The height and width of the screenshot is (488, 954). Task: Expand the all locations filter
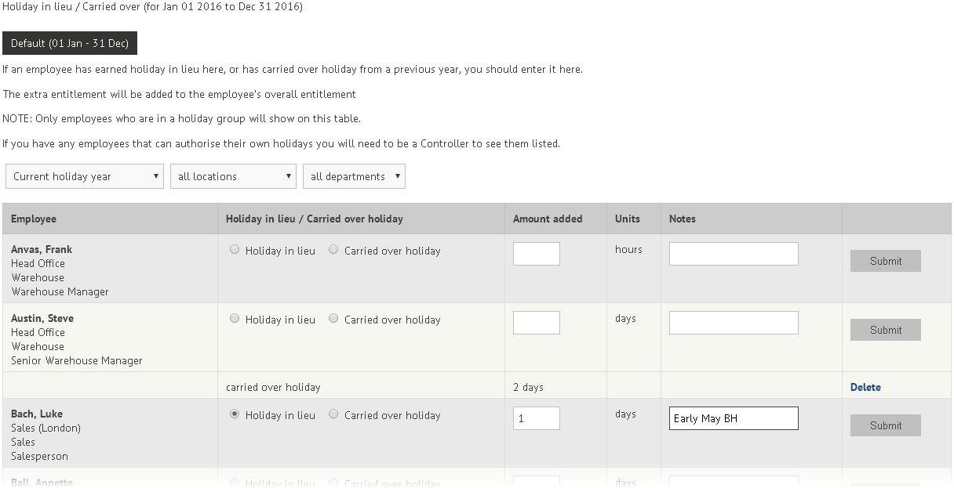click(233, 175)
